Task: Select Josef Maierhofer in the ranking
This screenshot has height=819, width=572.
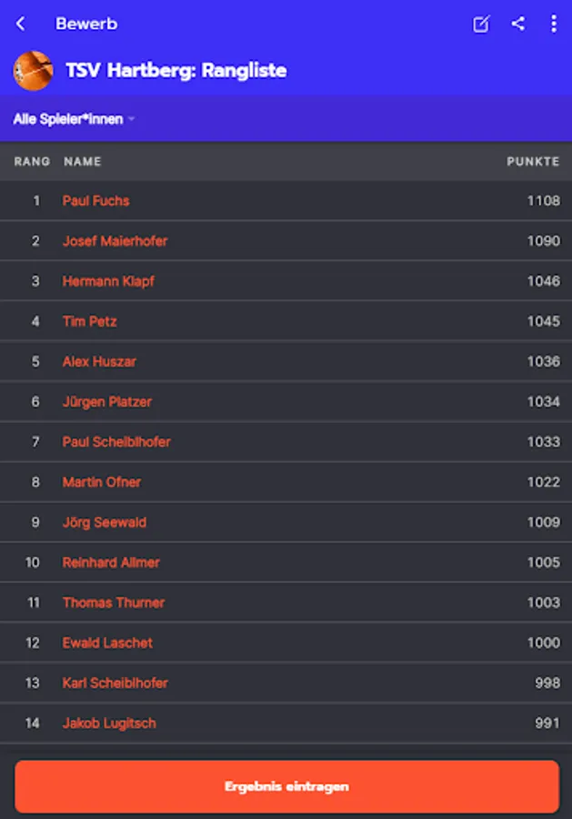Action: (x=115, y=241)
